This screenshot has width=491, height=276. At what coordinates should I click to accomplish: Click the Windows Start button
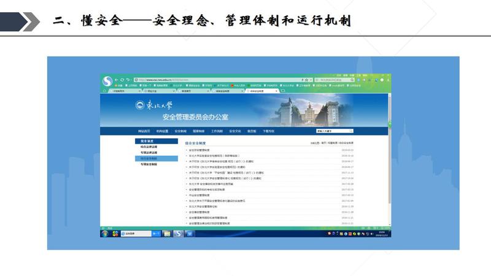click(x=105, y=234)
